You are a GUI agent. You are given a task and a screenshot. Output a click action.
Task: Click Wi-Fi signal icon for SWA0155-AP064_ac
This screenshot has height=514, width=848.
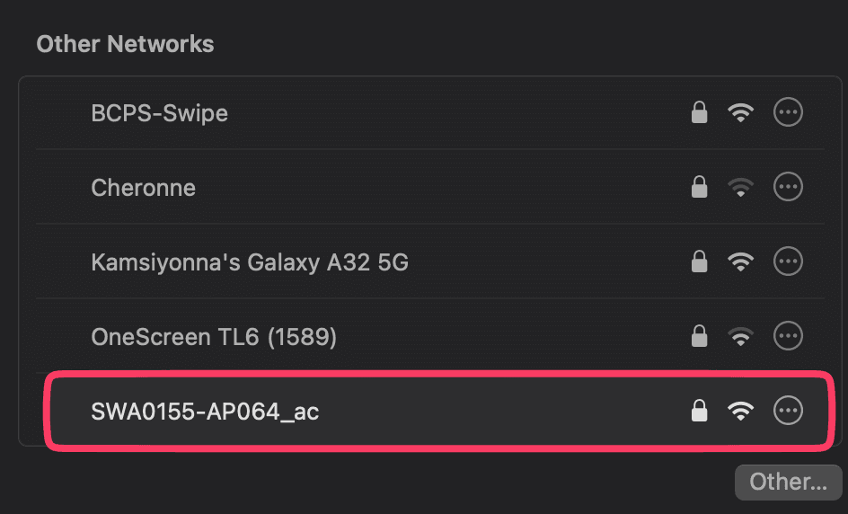(740, 412)
